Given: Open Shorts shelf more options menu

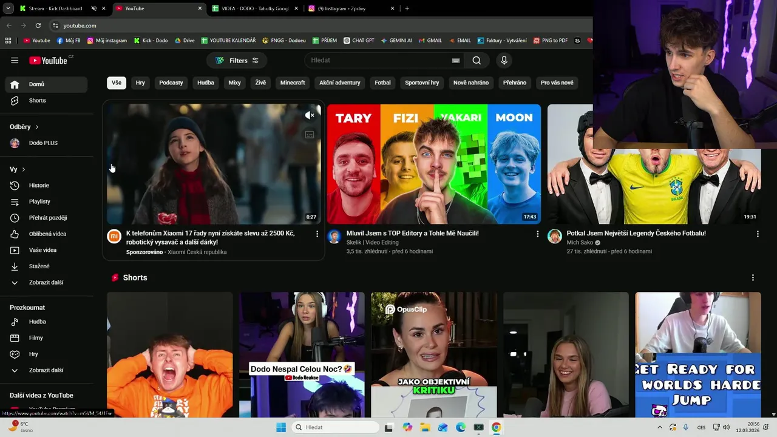Looking at the screenshot, I should (x=753, y=277).
